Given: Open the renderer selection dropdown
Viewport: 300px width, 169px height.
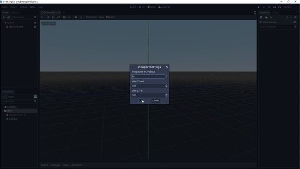Looking at the screenshot, I should pos(288,7).
